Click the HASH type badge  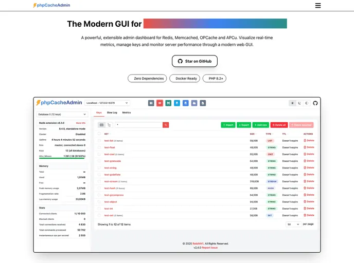tap(271, 188)
